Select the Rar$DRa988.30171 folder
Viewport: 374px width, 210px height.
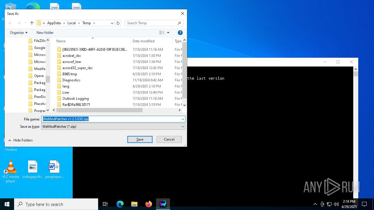tap(76, 105)
